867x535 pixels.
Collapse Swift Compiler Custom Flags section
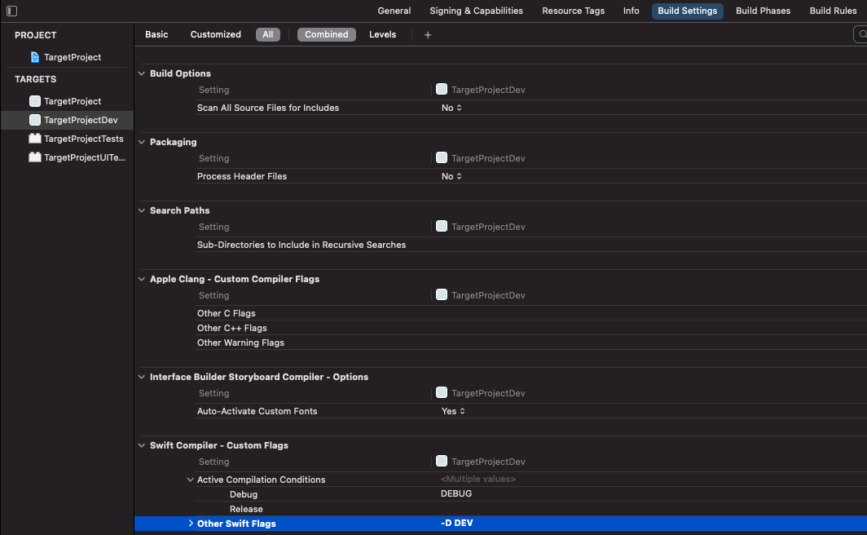142,445
